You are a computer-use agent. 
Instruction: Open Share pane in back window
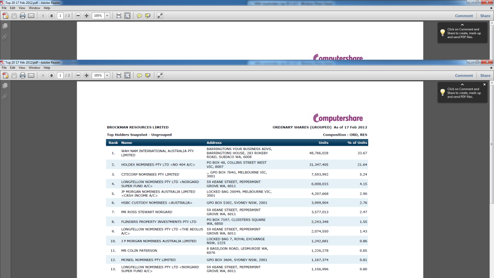click(x=485, y=16)
